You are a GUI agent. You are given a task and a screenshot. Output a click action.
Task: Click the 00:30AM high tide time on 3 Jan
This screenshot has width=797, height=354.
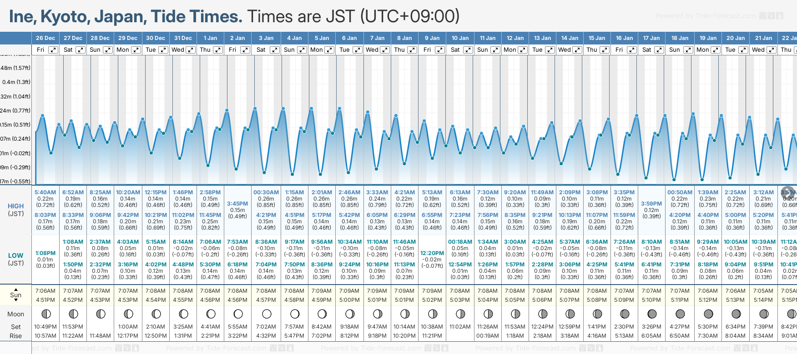[266, 192]
